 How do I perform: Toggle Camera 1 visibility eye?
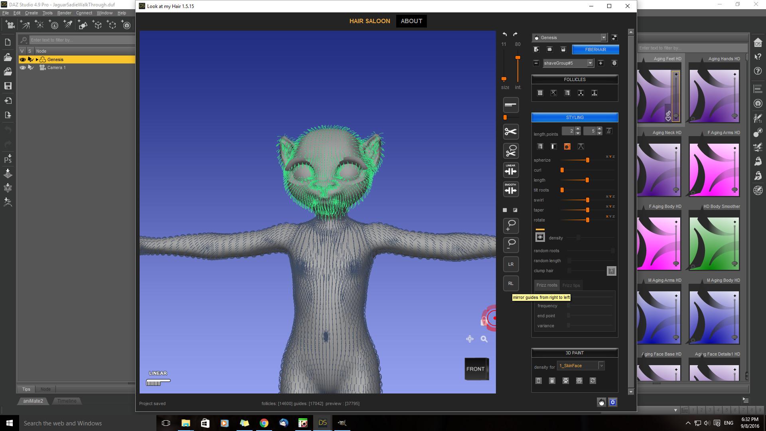(x=23, y=67)
